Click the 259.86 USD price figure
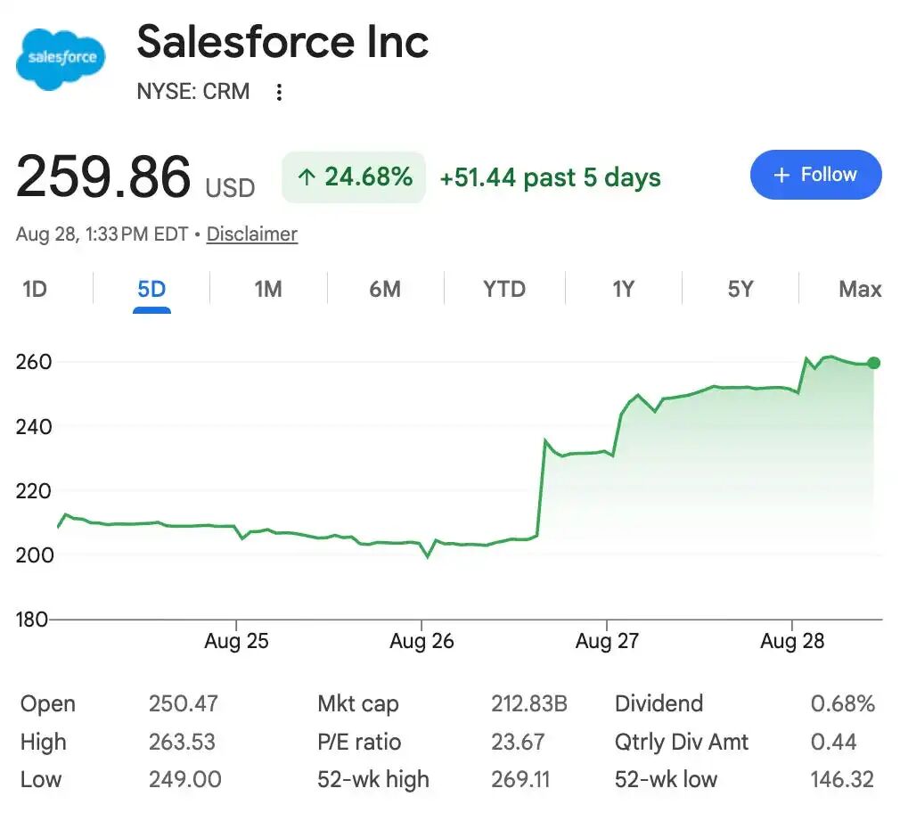This screenshot has height=813, width=900. tap(135, 177)
